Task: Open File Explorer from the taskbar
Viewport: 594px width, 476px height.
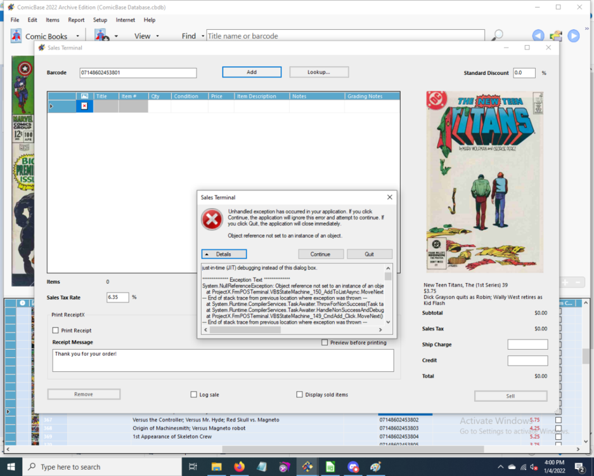Action: point(216,467)
